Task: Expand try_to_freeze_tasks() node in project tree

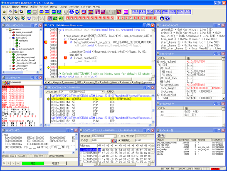Action: point(10,49)
